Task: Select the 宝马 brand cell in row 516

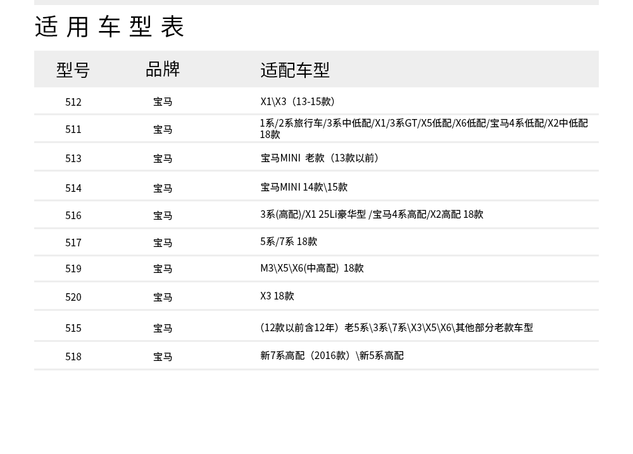Action: [163, 216]
